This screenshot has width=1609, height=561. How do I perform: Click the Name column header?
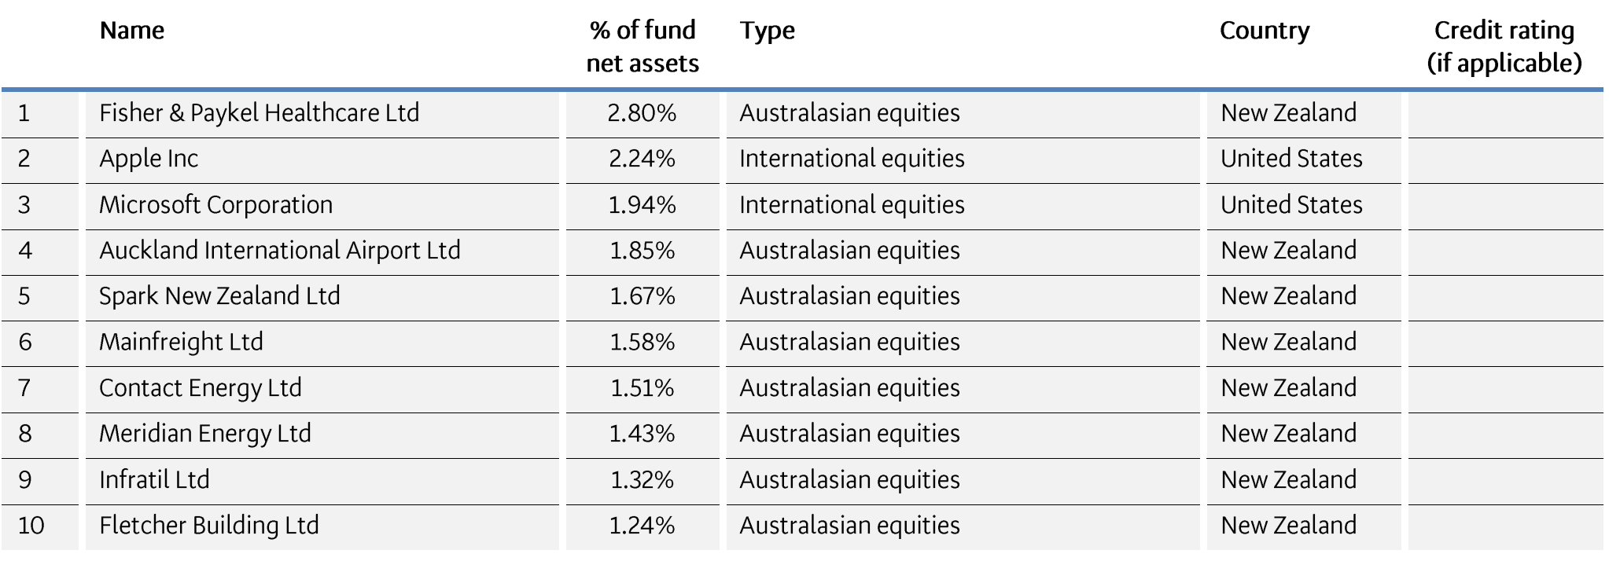coord(132,31)
